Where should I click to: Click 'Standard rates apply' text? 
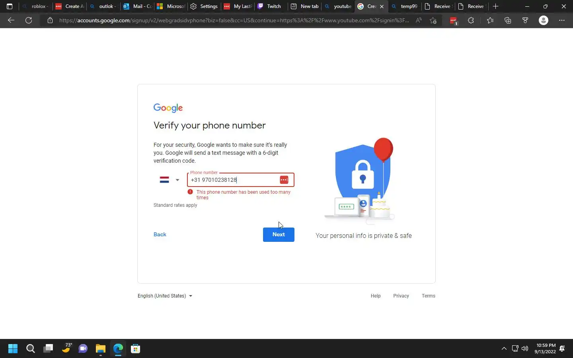[175, 205]
